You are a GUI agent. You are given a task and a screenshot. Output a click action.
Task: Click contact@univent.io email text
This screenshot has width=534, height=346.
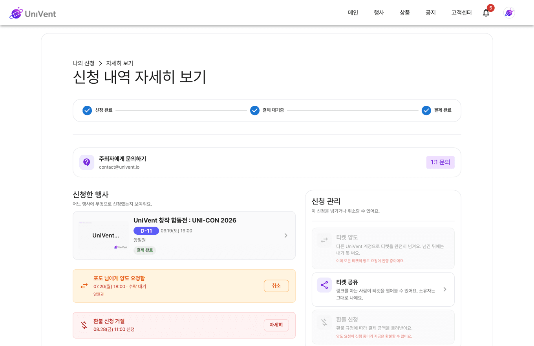(119, 167)
